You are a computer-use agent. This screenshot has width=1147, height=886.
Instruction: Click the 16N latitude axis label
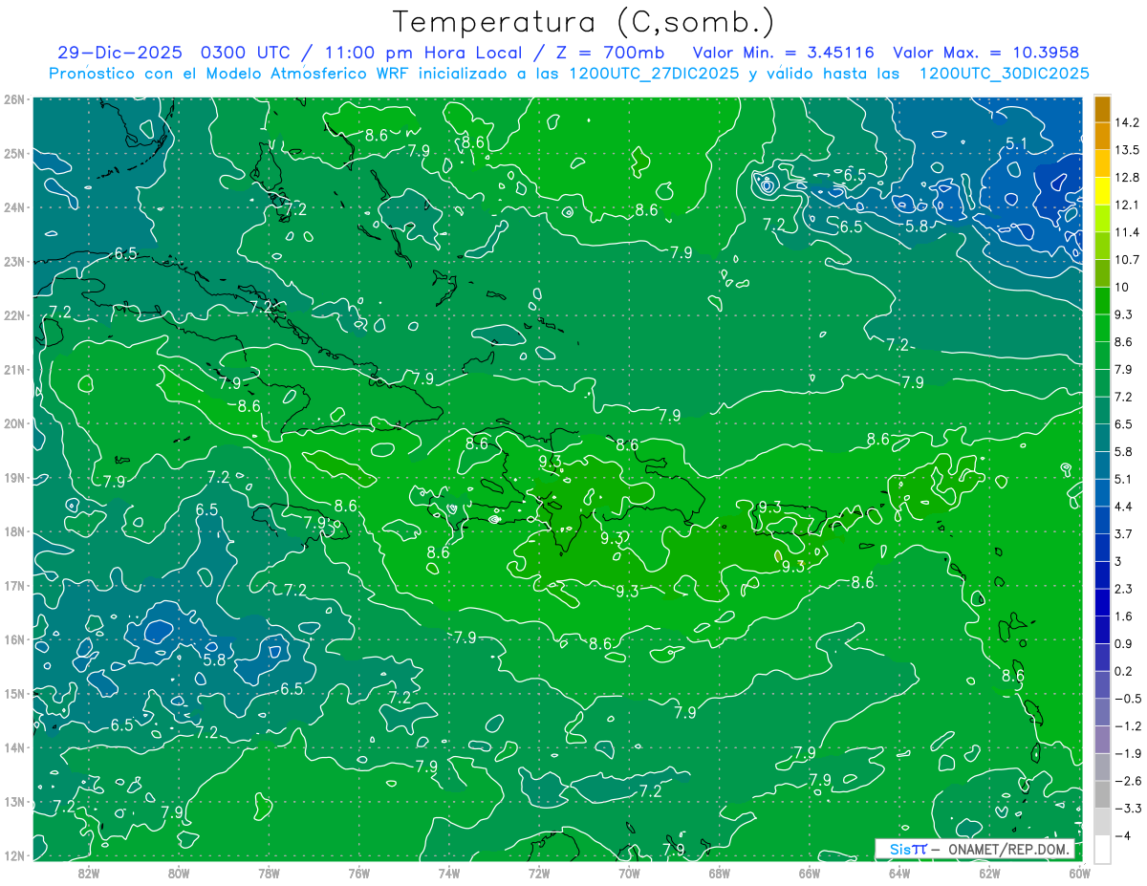[x=13, y=639]
